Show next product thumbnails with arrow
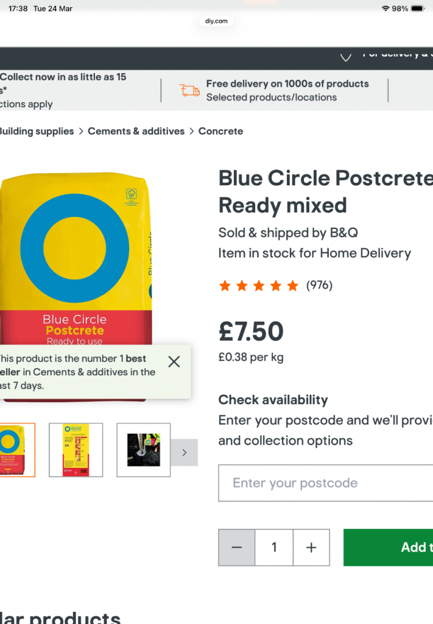 [184, 452]
